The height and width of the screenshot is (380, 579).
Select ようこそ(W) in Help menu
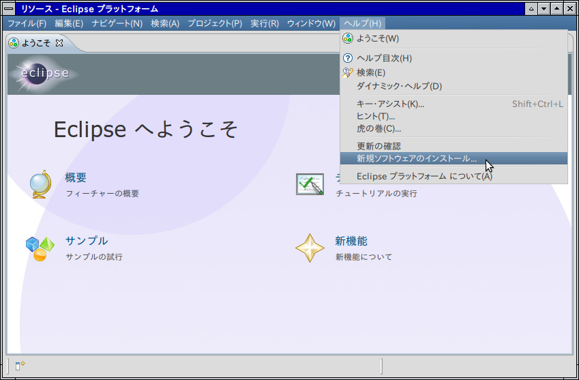point(454,38)
